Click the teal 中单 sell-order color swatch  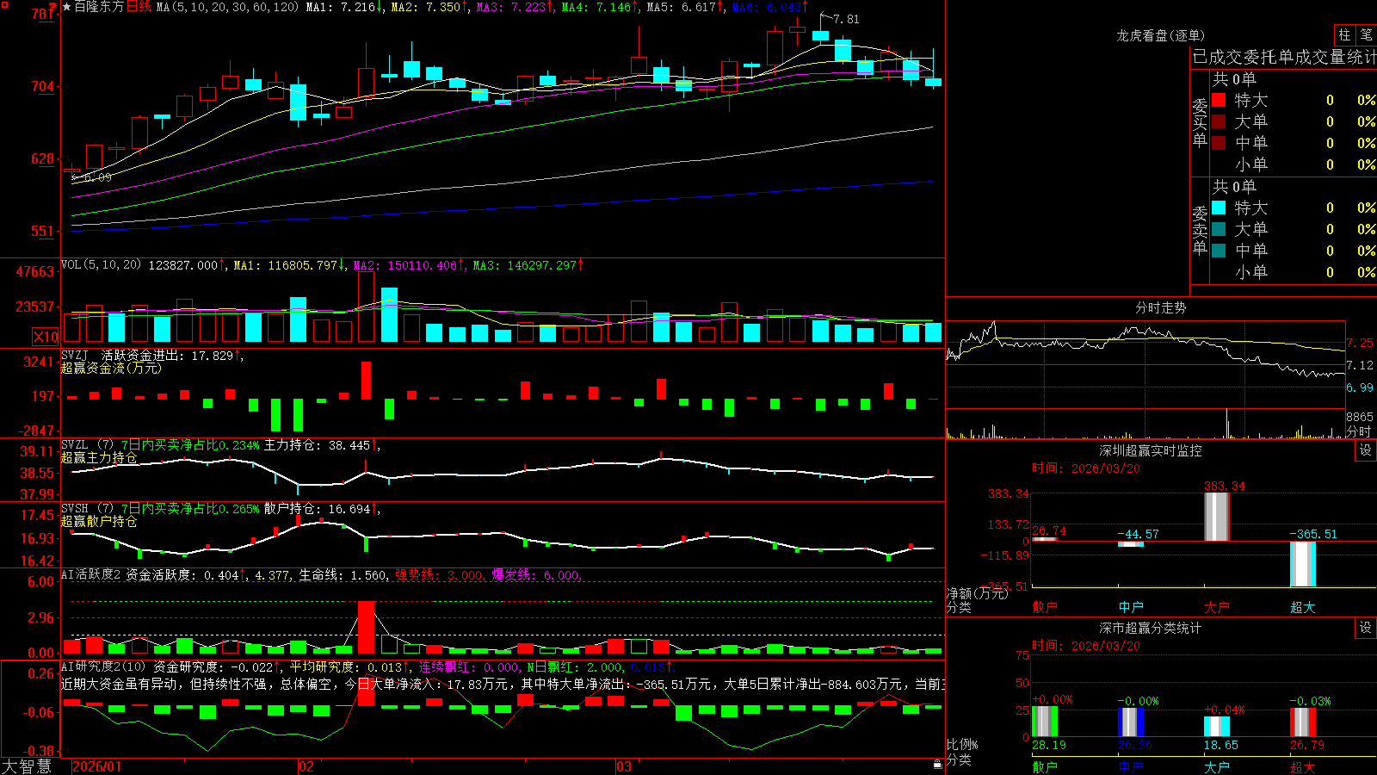click(x=1219, y=251)
